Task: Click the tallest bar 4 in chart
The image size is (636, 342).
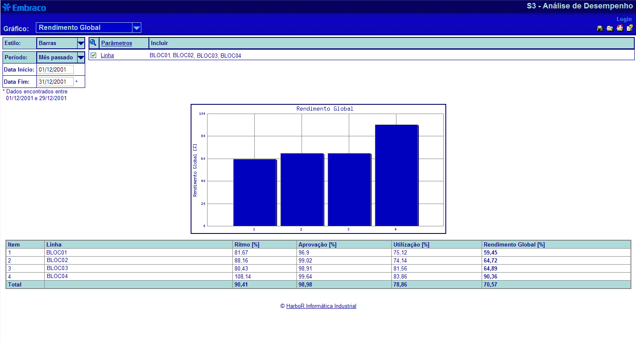Action: [396, 175]
